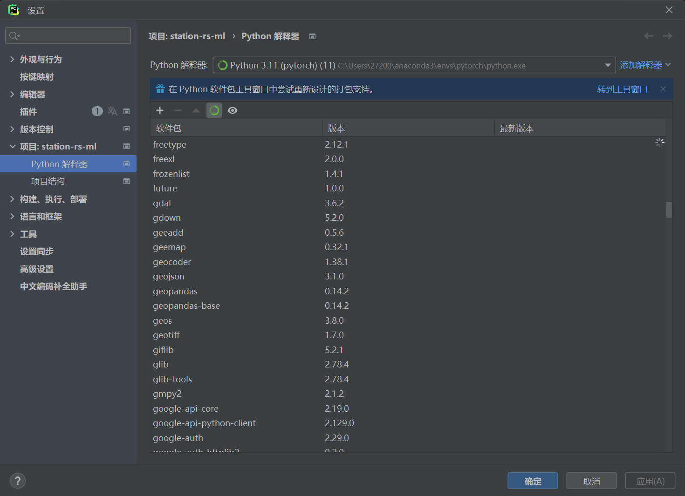Select the google-auth package row
685x496 pixels.
click(x=408, y=438)
